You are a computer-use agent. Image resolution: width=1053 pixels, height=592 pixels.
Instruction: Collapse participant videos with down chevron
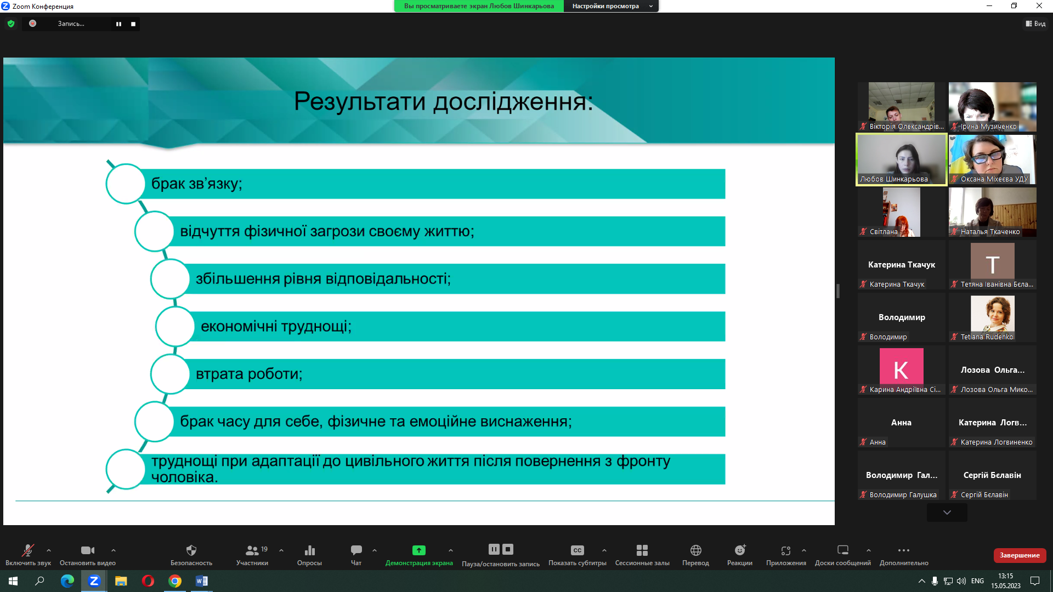coord(947,513)
